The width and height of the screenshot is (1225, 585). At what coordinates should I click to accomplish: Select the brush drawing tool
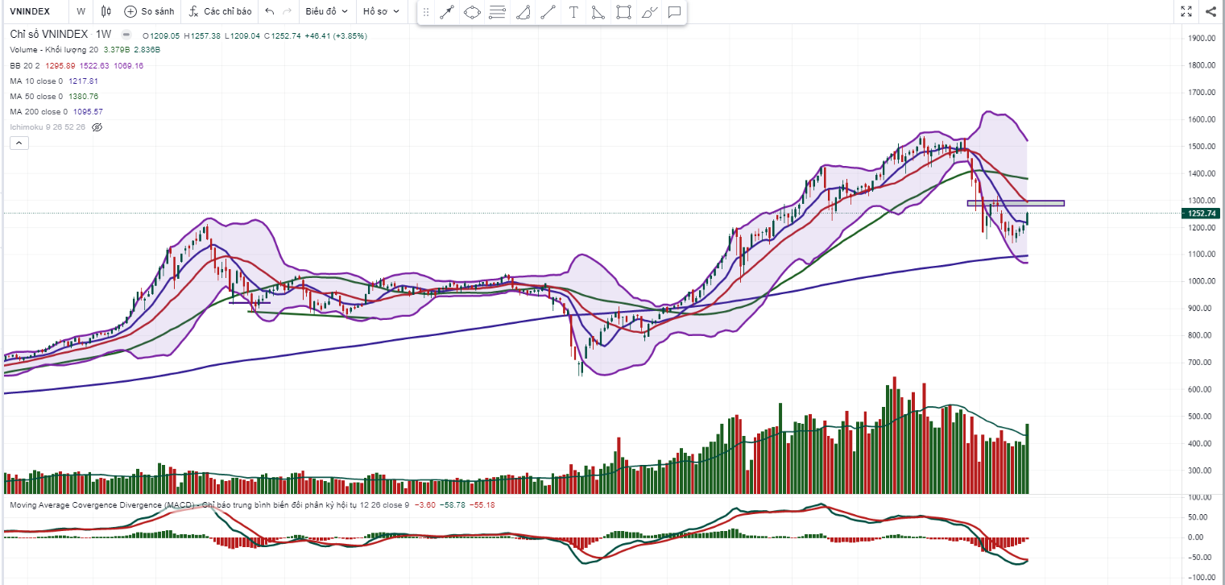649,12
